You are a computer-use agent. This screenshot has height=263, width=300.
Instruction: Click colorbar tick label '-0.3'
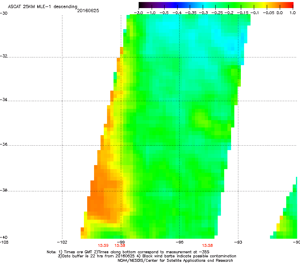coord(203,13)
